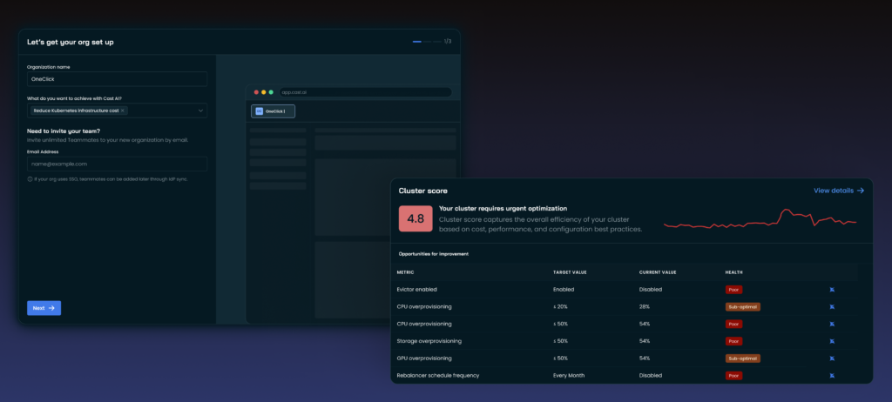Click the TARGET VALUE column header
The image size is (892, 402).
click(x=570, y=272)
